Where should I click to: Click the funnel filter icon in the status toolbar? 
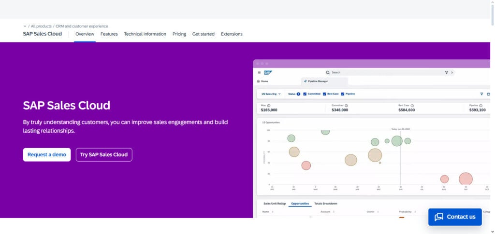(481, 94)
